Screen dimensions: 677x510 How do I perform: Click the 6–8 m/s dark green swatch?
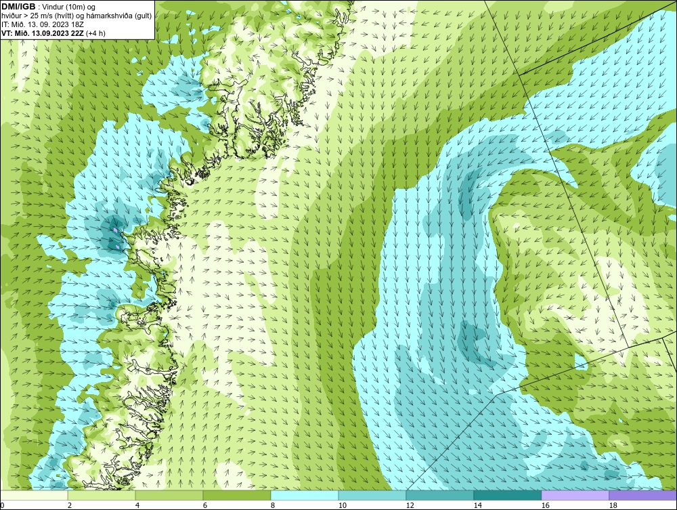tap(237, 495)
